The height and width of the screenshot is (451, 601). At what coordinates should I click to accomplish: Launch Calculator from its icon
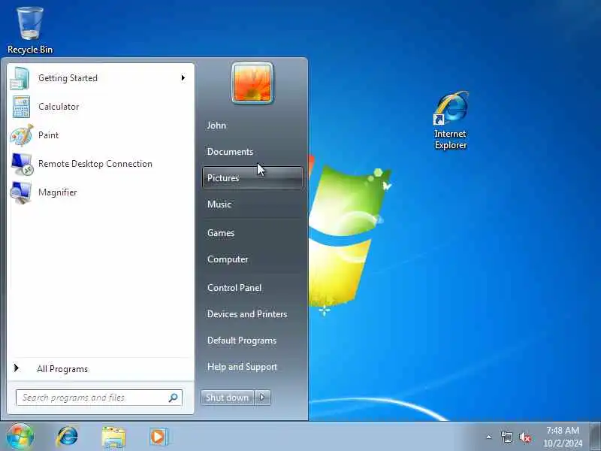point(21,107)
